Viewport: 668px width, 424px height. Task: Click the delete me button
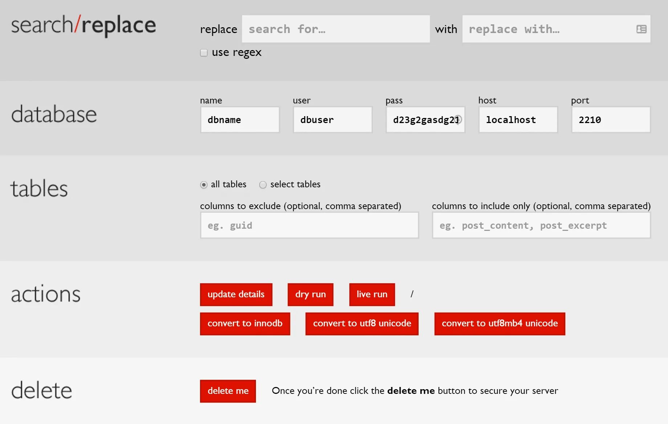pyautogui.click(x=228, y=391)
